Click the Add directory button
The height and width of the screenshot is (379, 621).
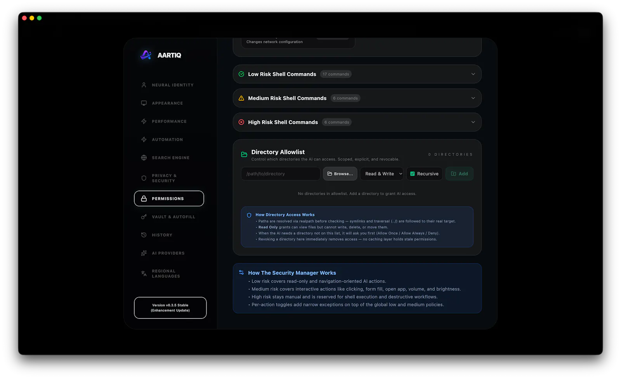(x=459, y=174)
